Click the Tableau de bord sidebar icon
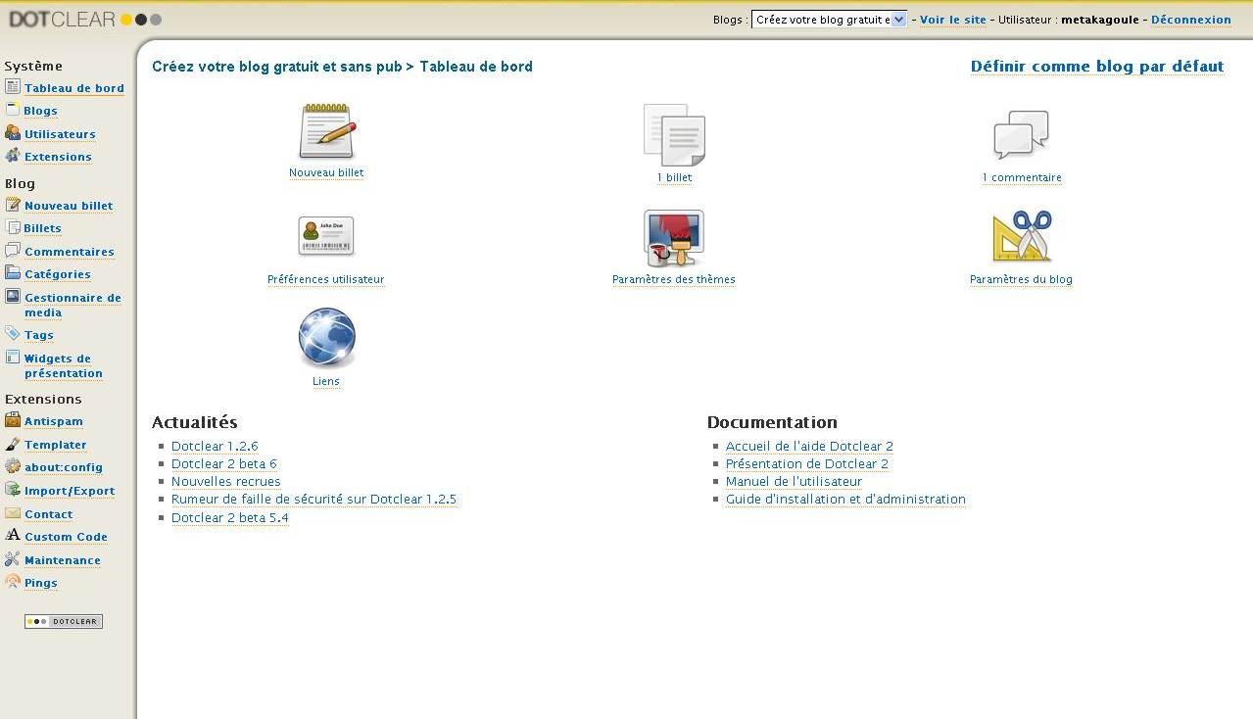1253x719 pixels. click(x=13, y=87)
